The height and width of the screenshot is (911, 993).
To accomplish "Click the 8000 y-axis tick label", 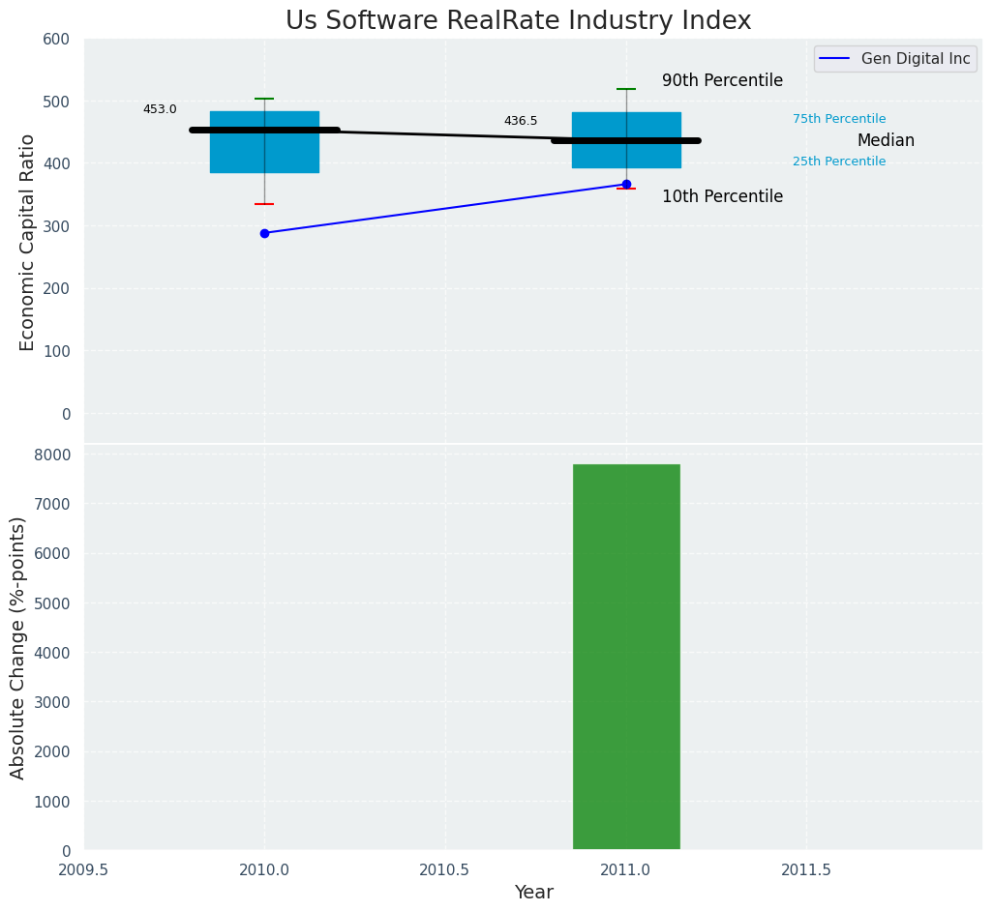I will (x=52, y=455).
